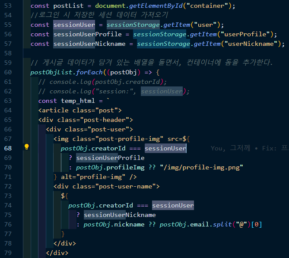Click line number 53 in the gutter
289x258 pixels.
8,6
